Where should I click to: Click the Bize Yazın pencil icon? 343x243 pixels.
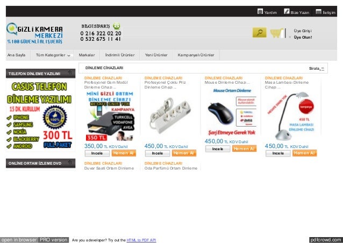click(287, 11)
